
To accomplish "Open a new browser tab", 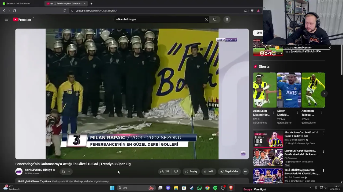I will tap(91, 3).
